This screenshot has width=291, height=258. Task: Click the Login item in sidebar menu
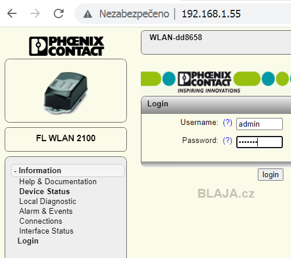(28, 241)
